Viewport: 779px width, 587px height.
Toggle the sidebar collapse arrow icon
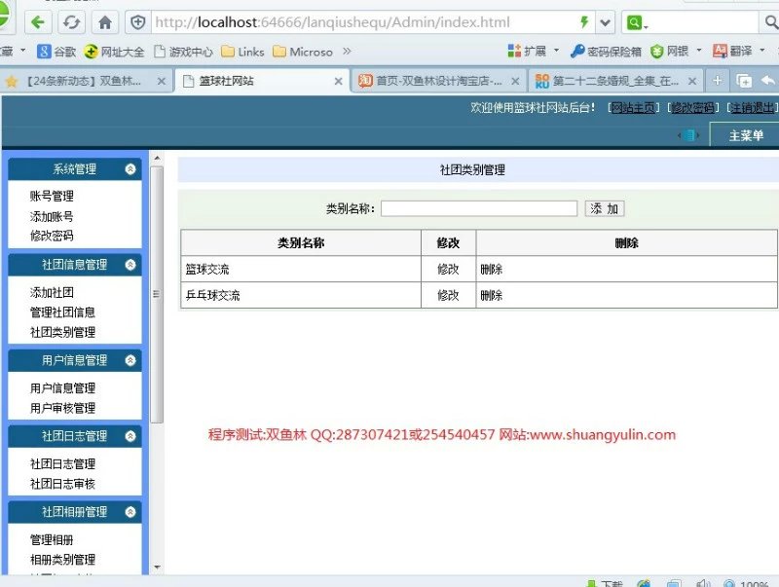click(688, 135)
